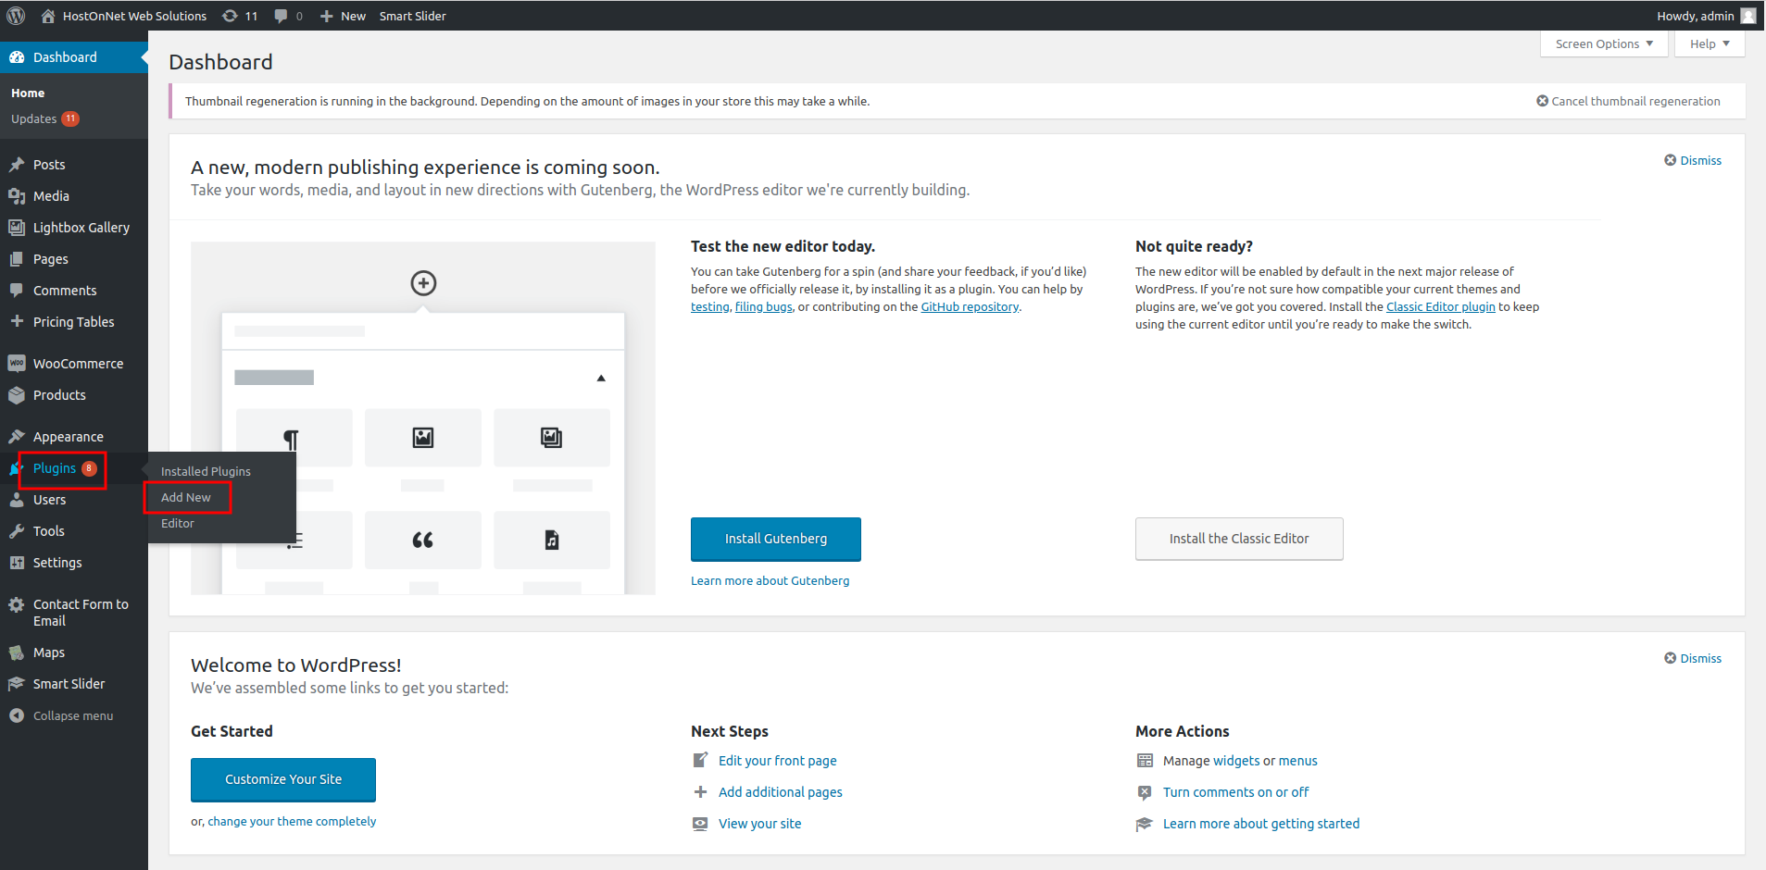The image size is (1766, 870).
Task: Click change your theme completely link
Action: click(x=292, y=821)
